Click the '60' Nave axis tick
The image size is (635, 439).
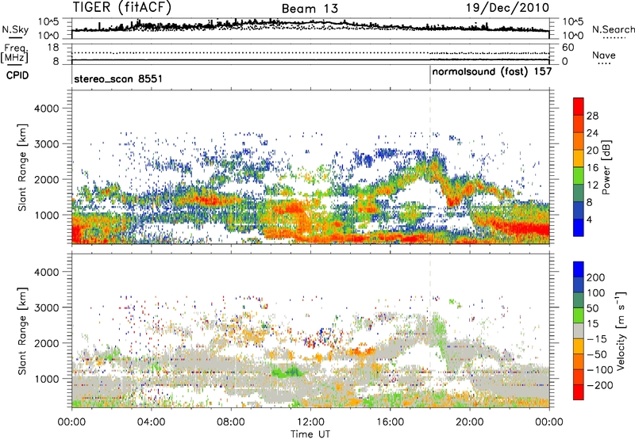click(568, 48)
